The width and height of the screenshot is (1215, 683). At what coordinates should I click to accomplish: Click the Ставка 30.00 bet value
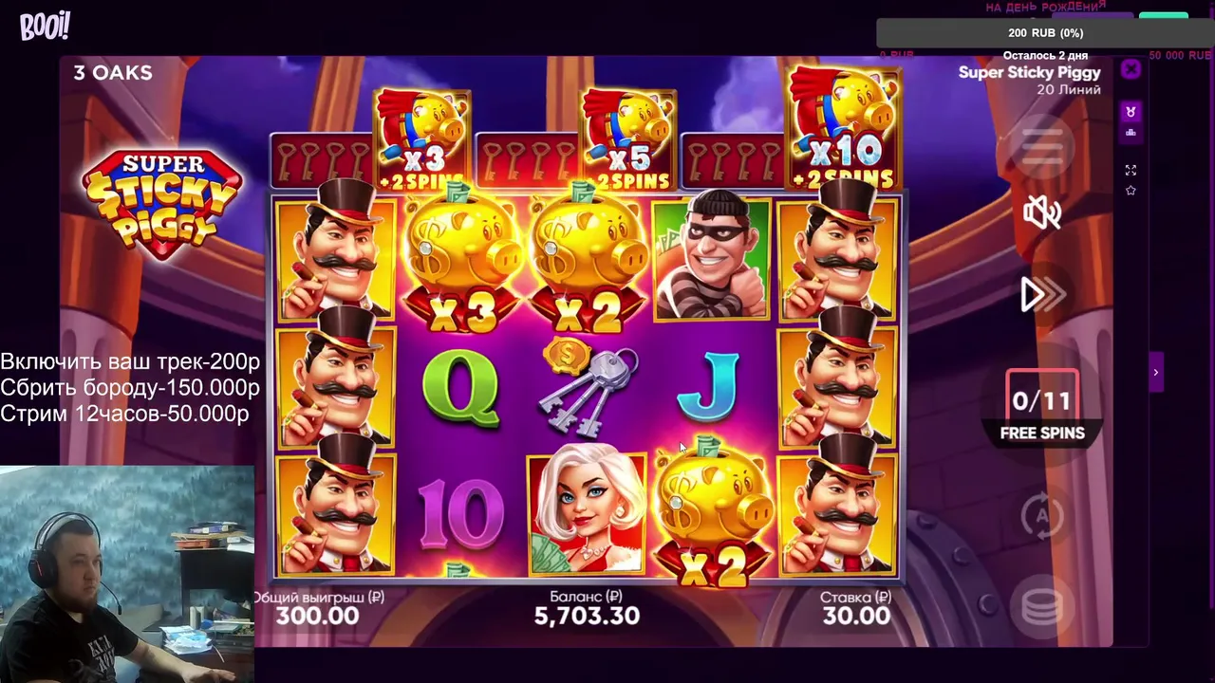[x=855, y=607]
